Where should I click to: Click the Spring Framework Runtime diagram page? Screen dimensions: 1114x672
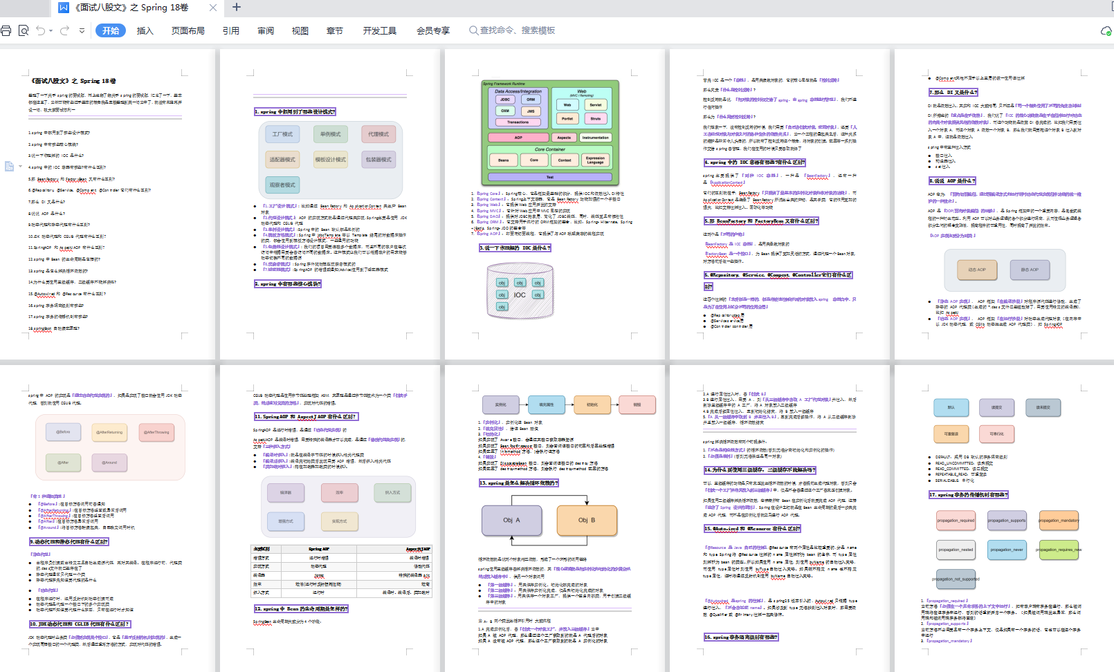point(551,131)
